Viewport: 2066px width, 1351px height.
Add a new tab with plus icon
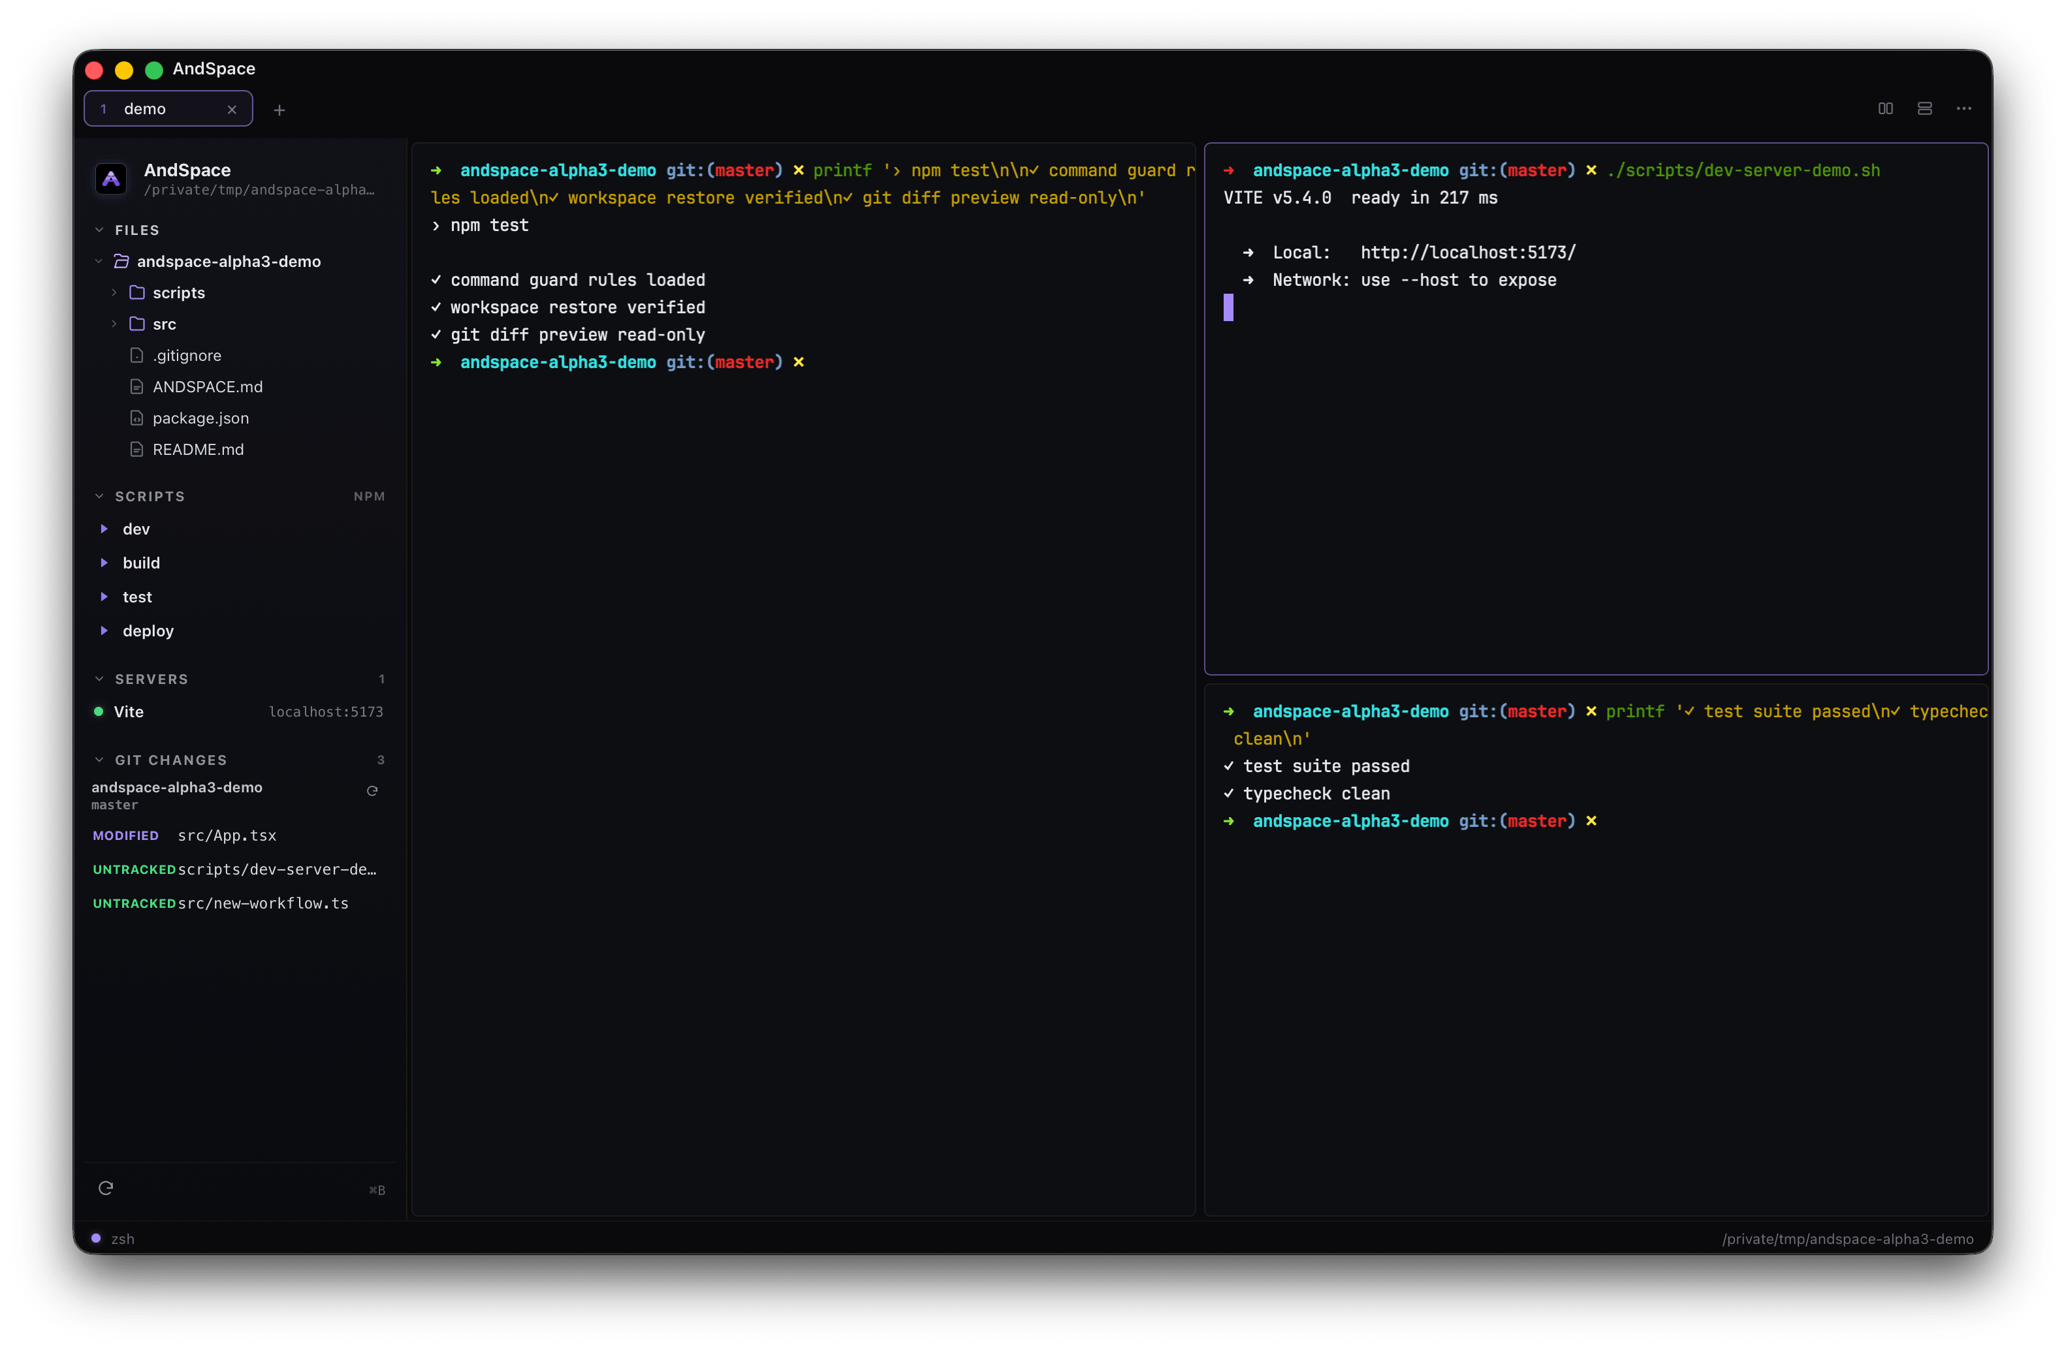tap(279, 110)
